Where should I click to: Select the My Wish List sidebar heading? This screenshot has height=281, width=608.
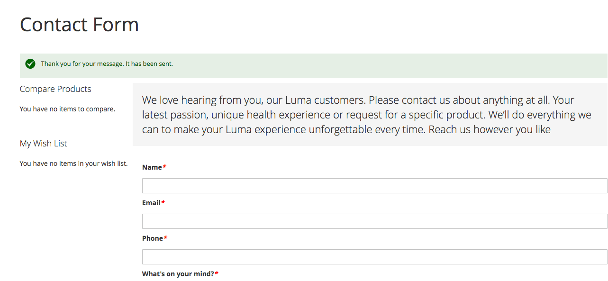click(44, 144)
